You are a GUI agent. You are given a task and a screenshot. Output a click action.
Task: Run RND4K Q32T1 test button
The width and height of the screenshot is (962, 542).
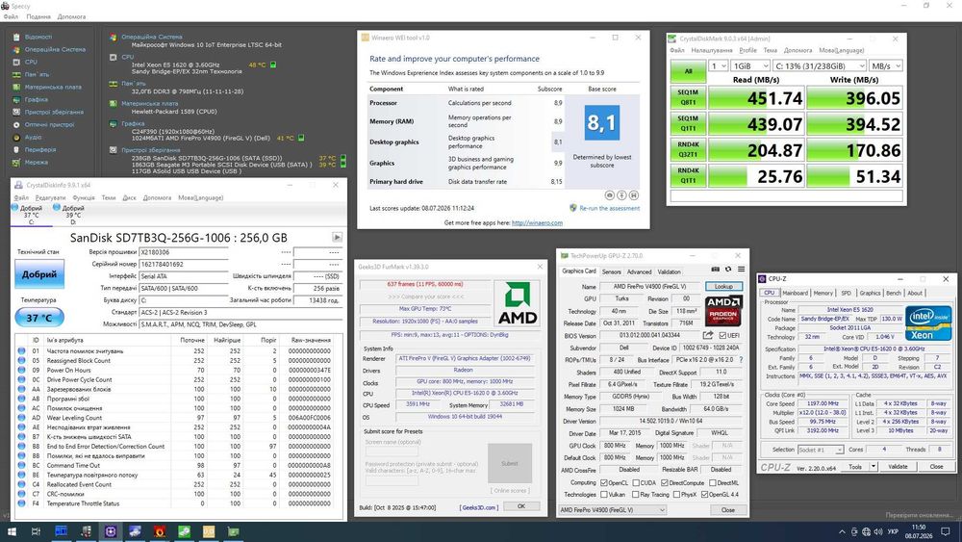(688, 150)
